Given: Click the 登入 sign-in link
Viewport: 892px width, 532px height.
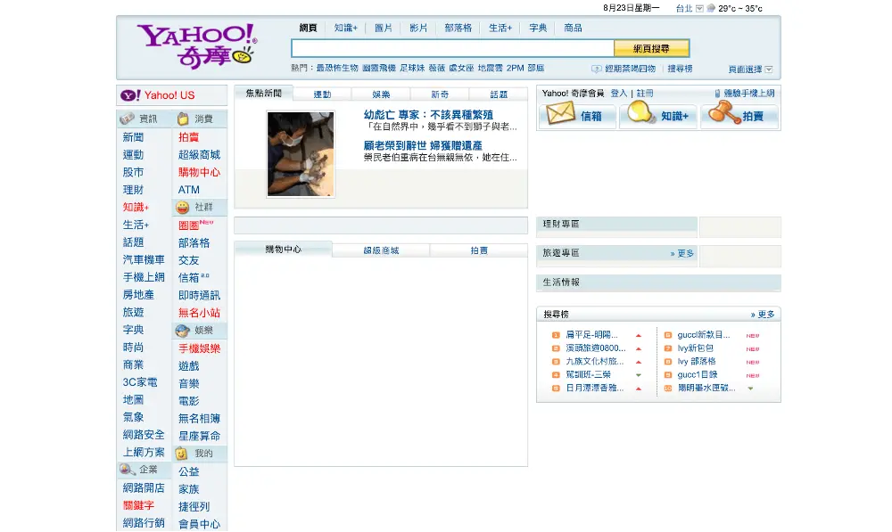Looking at the screenshot, I should (x=618, y=94).
